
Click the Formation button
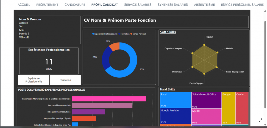pyautogui.click(x=65, y=80)
